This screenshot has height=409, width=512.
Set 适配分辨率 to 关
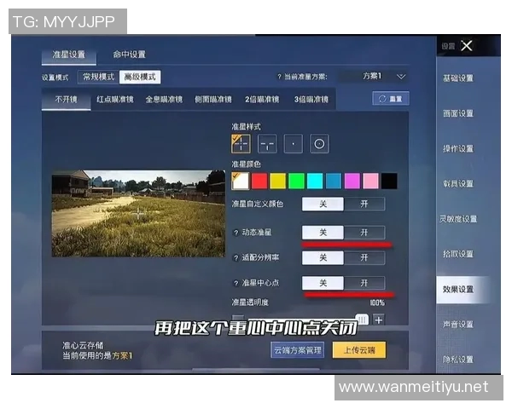323,257
